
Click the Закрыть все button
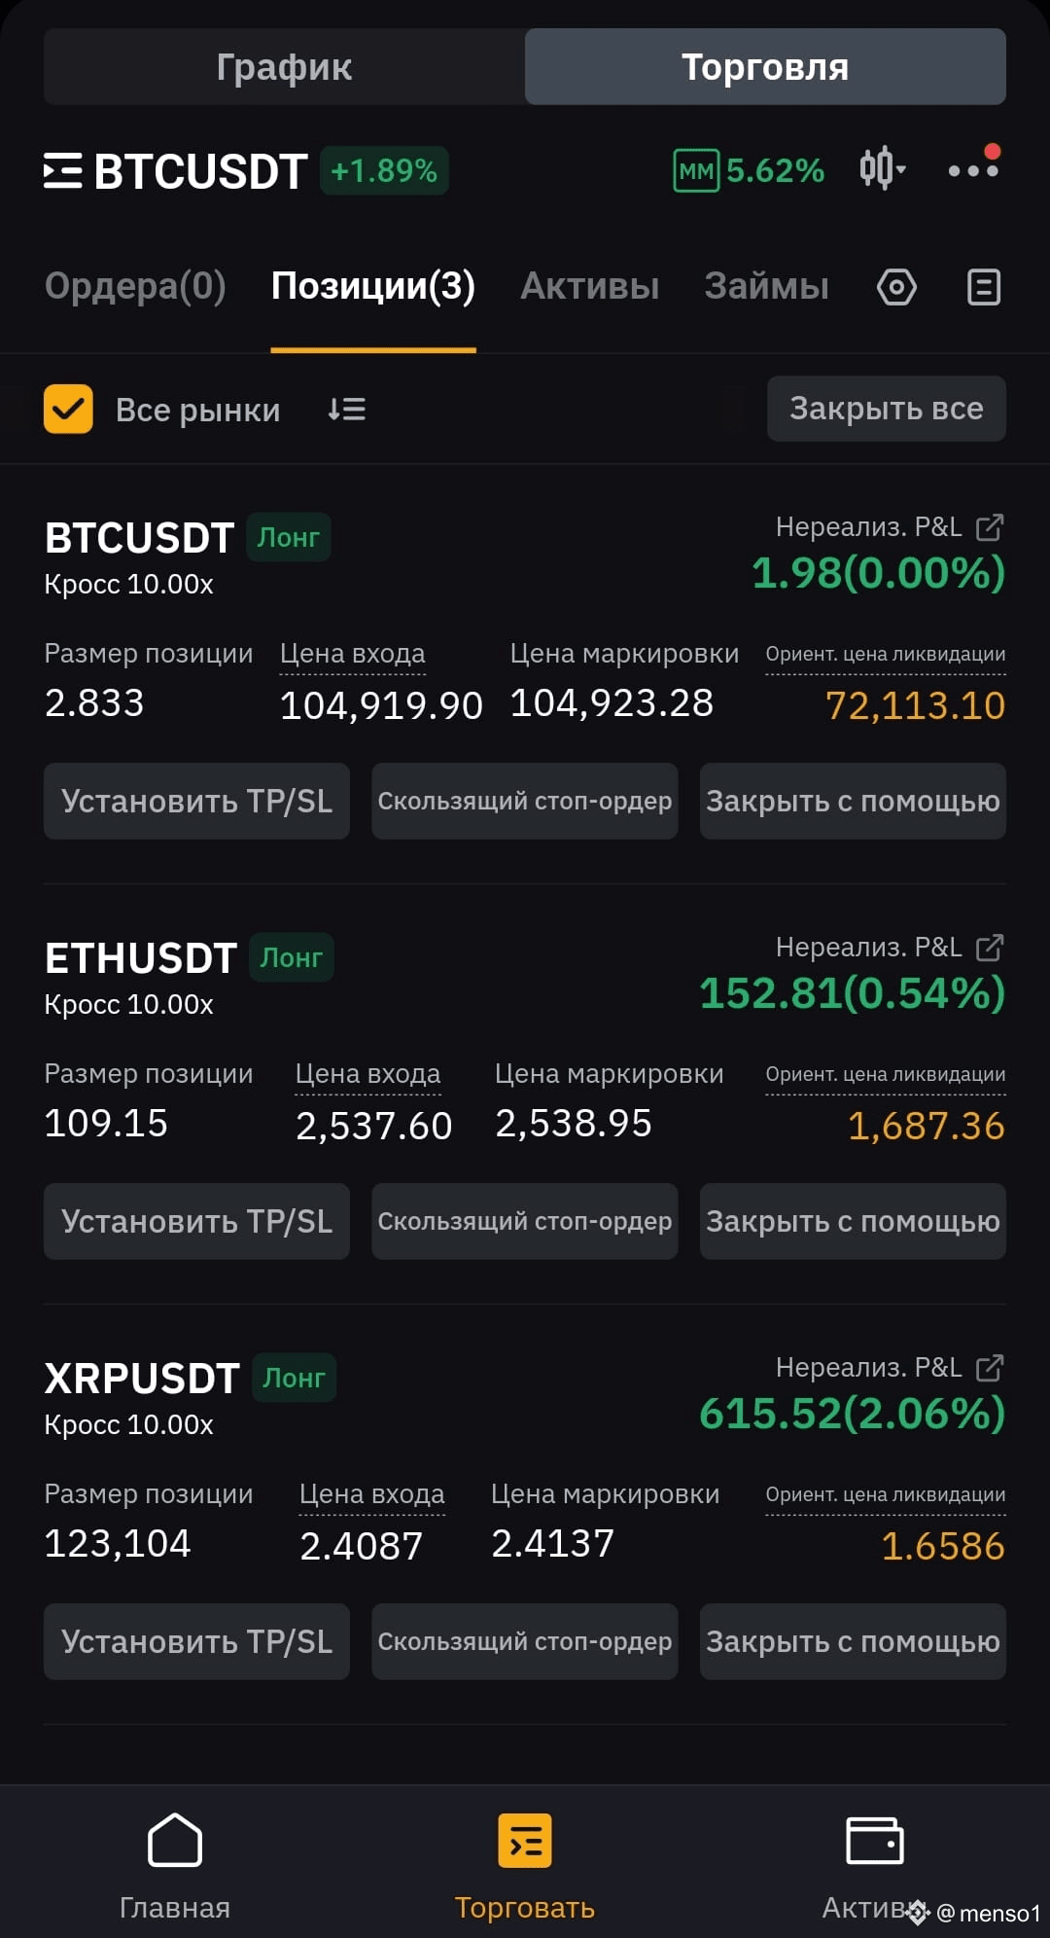click(887, 409)
